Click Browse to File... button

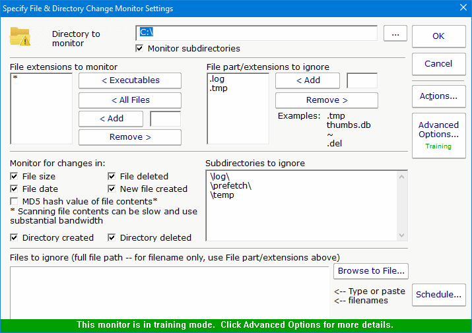point(371,271)
